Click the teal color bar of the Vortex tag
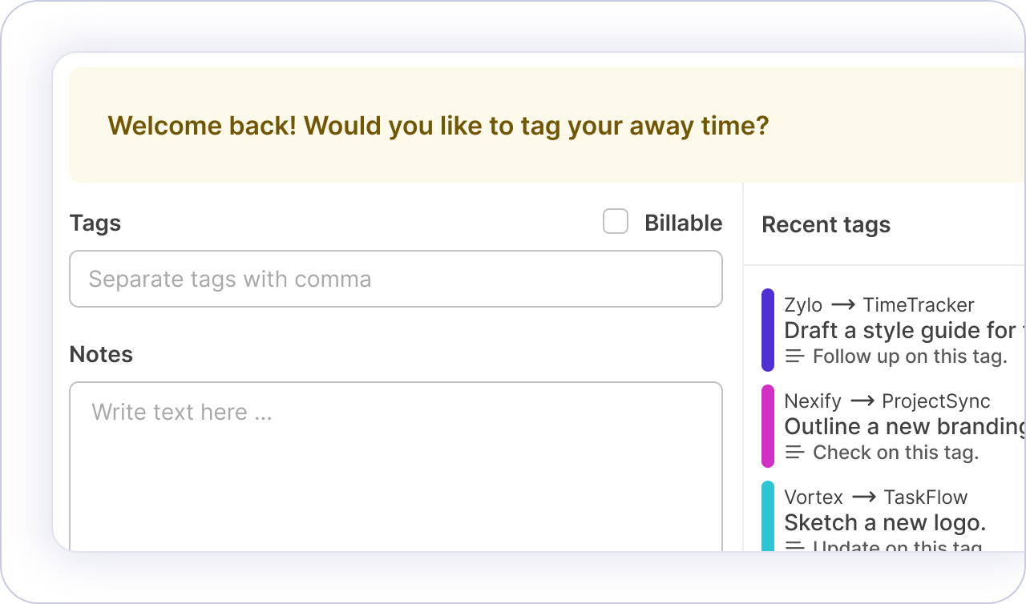1026x604 pixels. tap(767, 517)
